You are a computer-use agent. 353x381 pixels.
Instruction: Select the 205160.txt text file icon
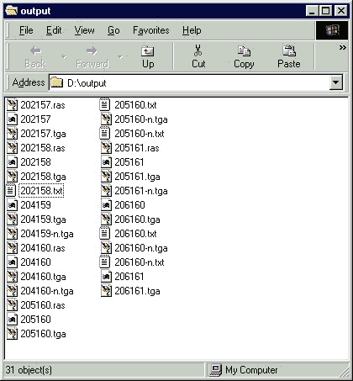[x=104, y=104]
